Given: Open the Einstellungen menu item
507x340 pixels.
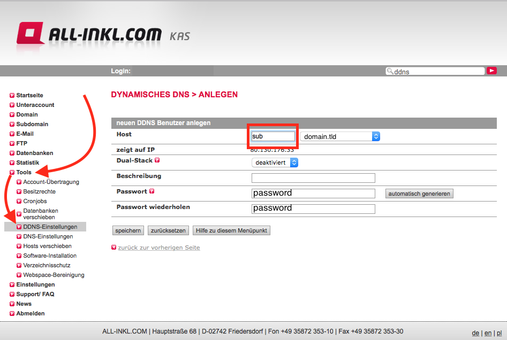Looking at the screenshot, I should coord(35,284).
